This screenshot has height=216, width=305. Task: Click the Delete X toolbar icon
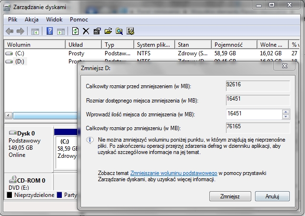point(86,31)
